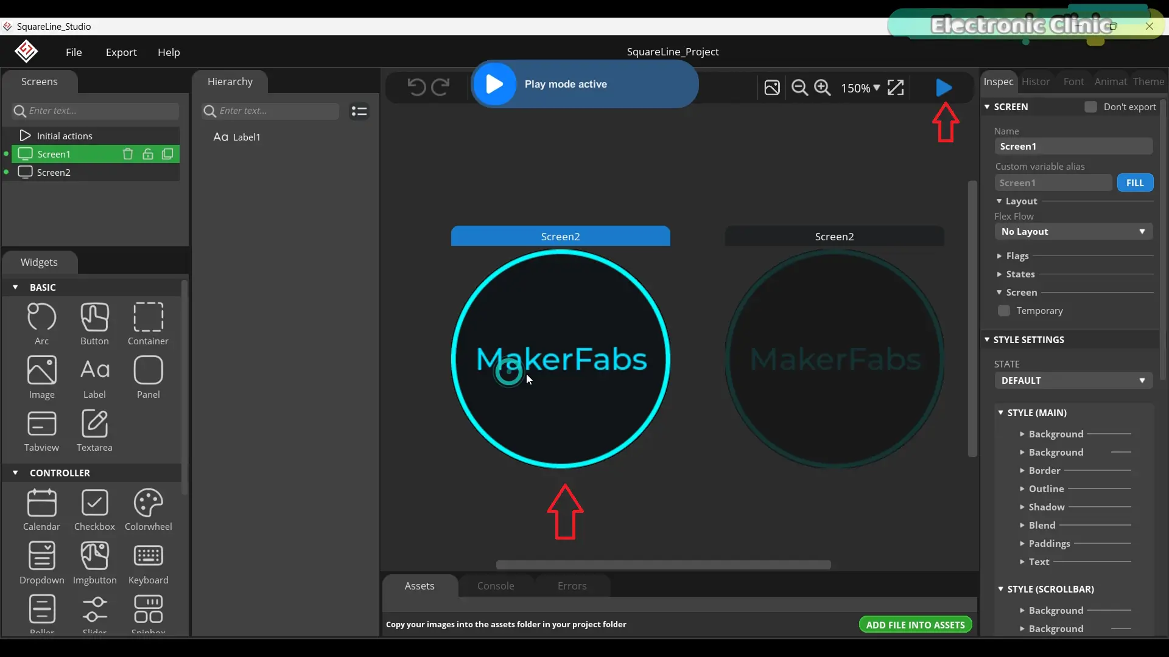
Task: Click the fit-to-screen expand icon
Action: pyautogui.click(x=896, y=88)
